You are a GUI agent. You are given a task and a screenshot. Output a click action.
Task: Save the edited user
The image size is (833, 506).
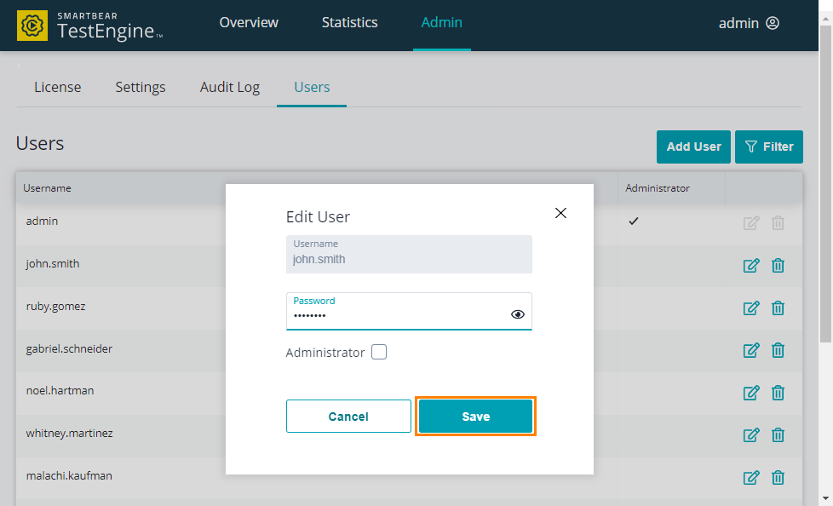(475, 417)
